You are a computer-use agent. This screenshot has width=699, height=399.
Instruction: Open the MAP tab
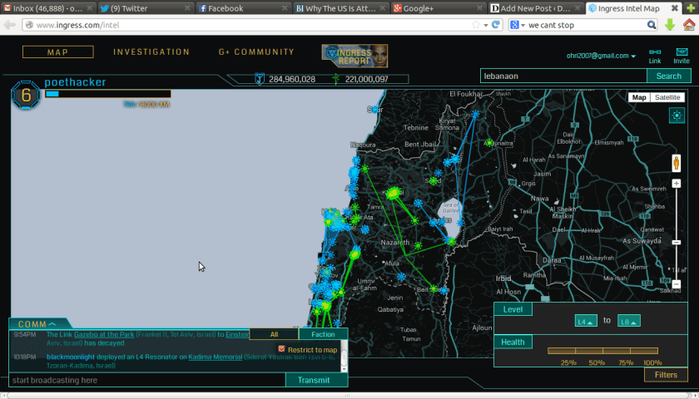[x=58, y=52]
